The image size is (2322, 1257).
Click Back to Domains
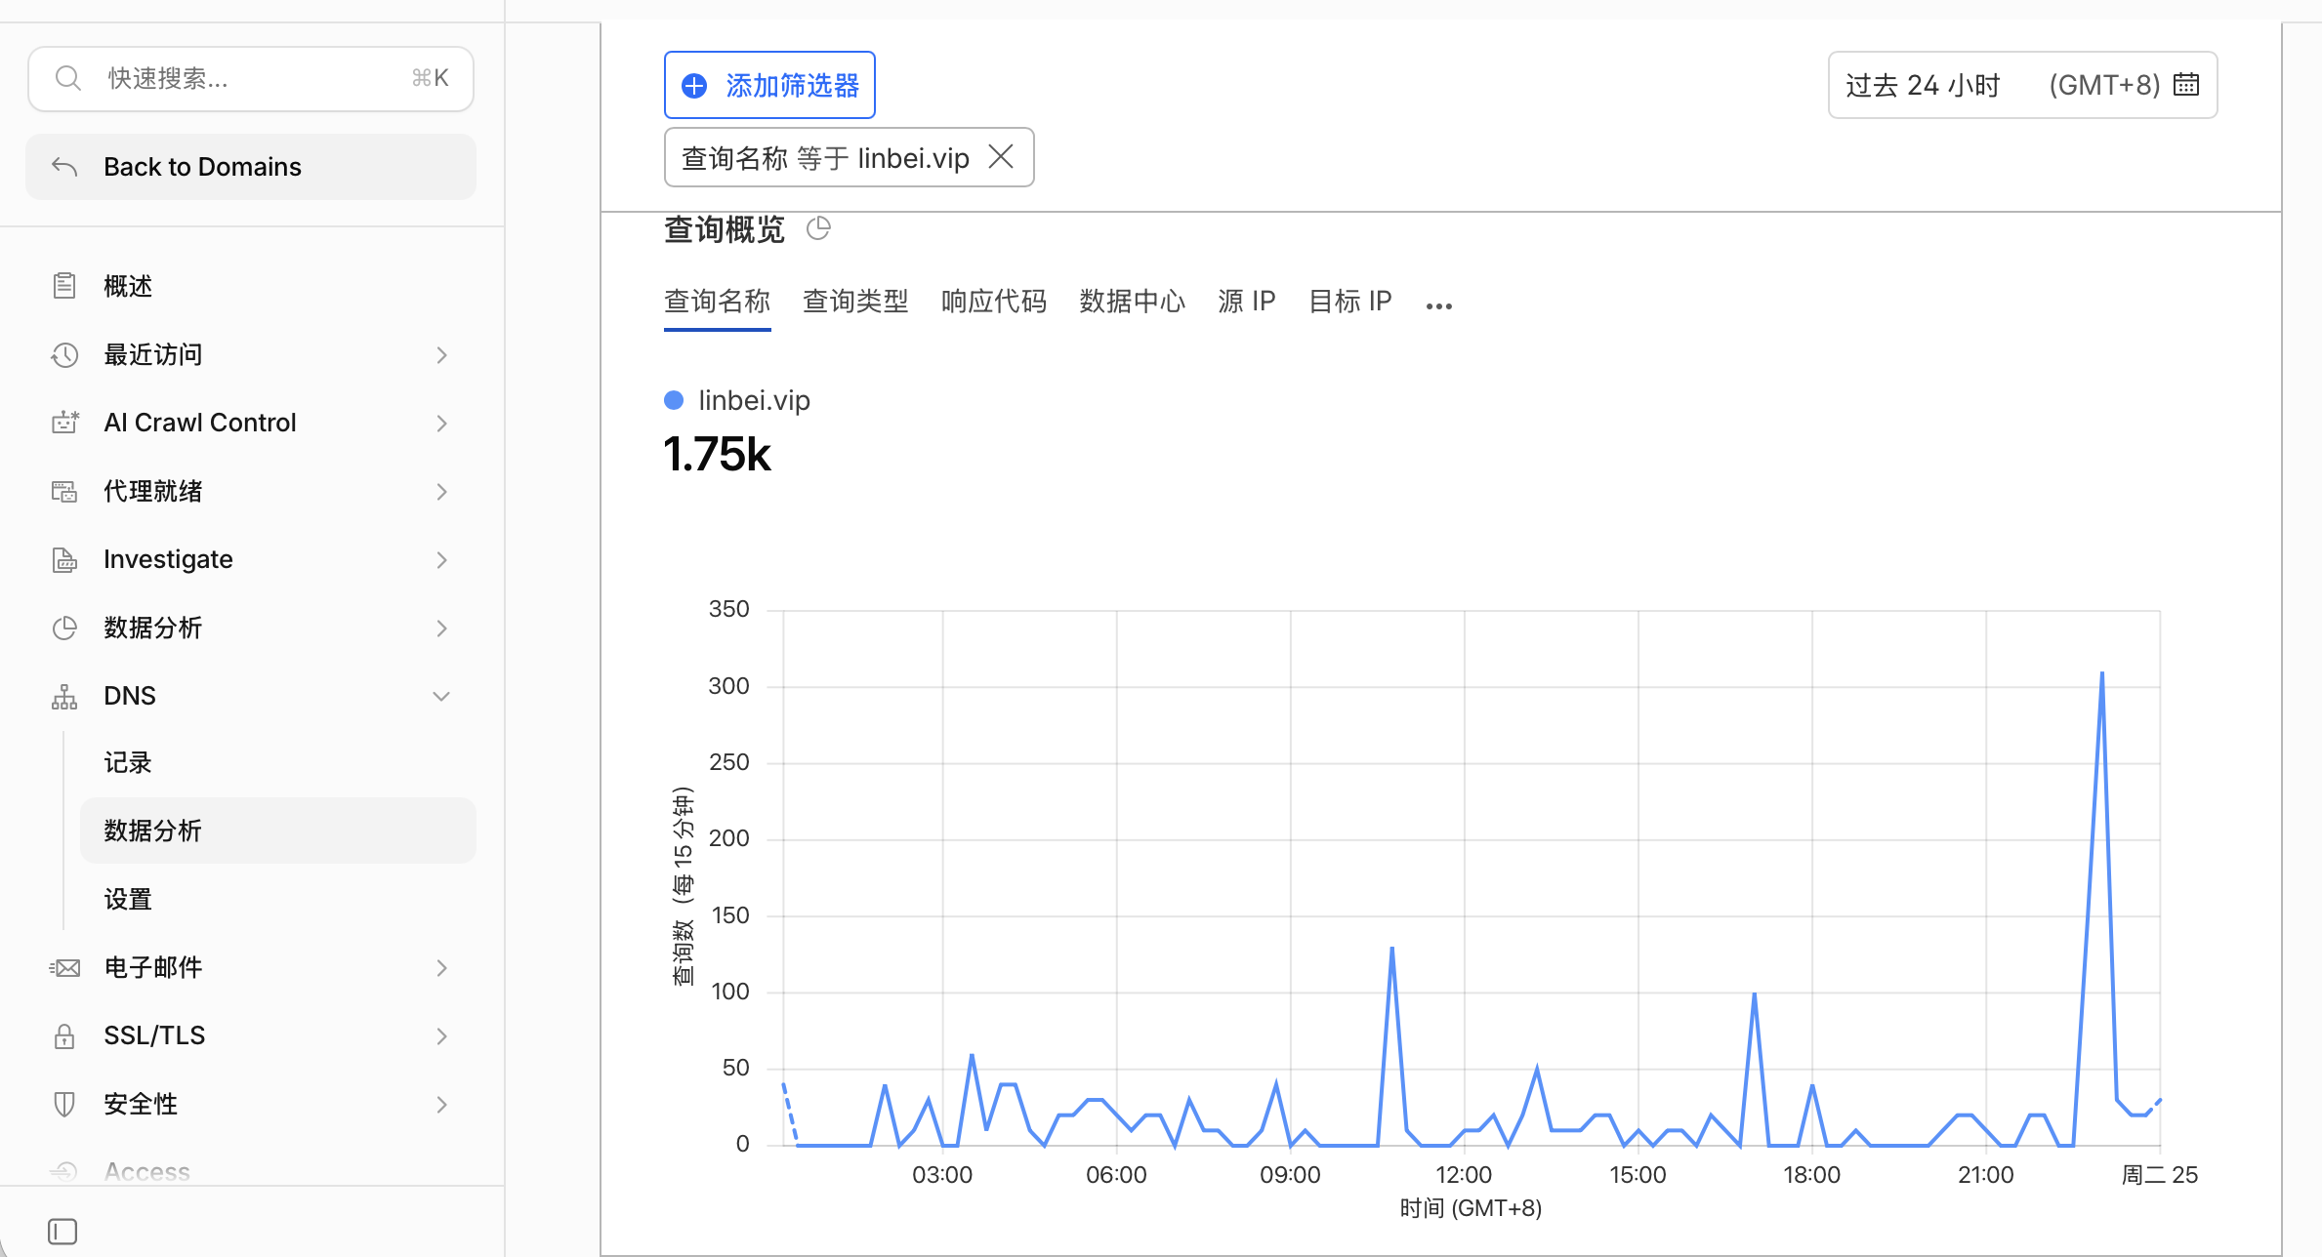[x=251, y=167]
